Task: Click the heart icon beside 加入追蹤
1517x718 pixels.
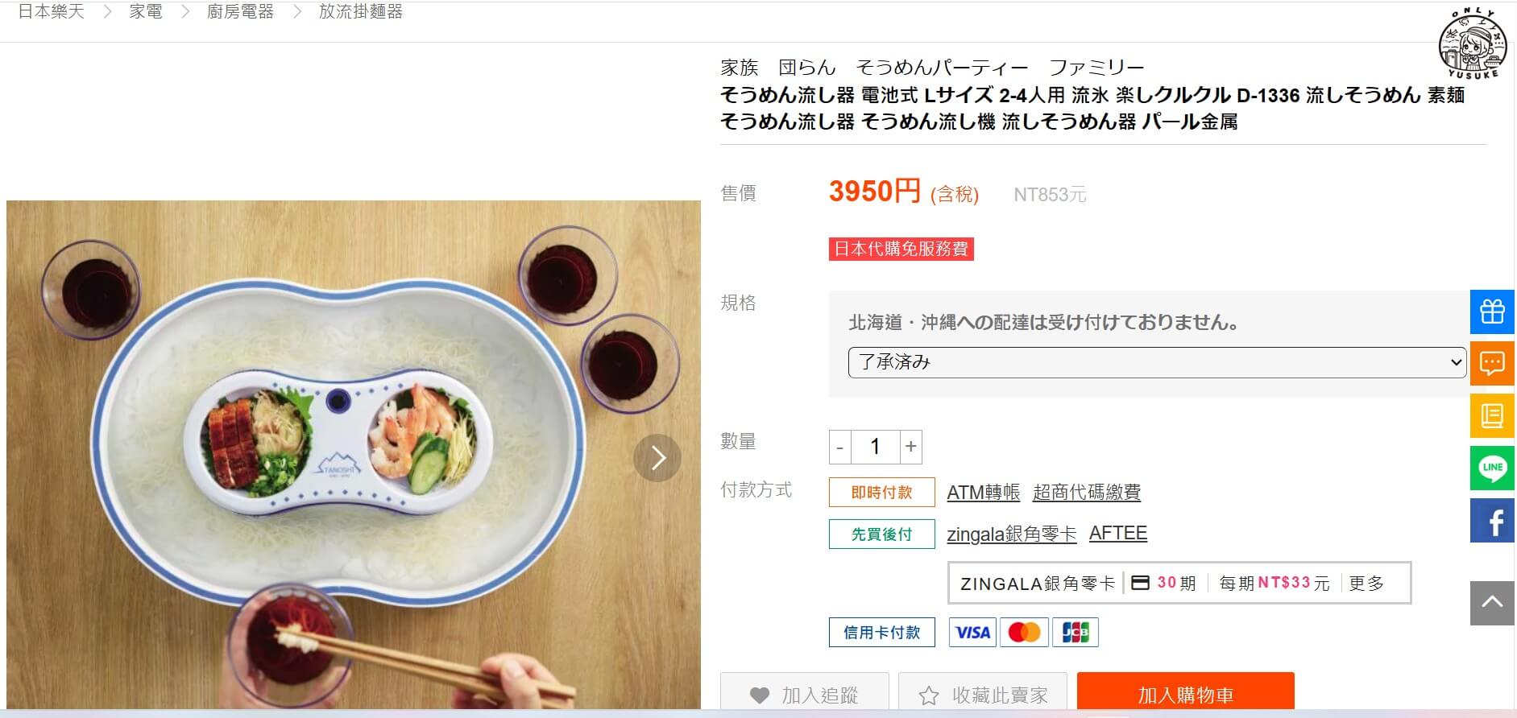Action: pyautogui.click(x=760, y=694)
